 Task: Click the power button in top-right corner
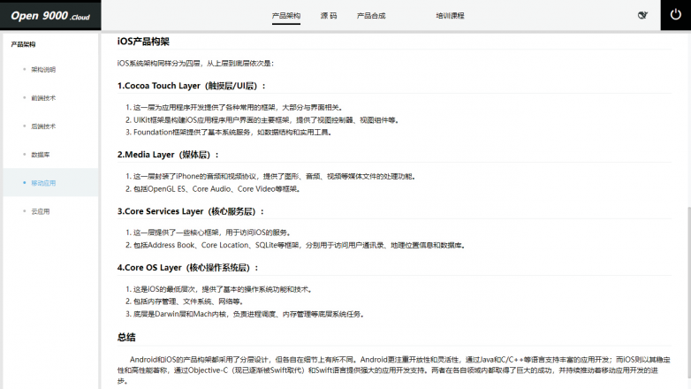click(675, 15)
